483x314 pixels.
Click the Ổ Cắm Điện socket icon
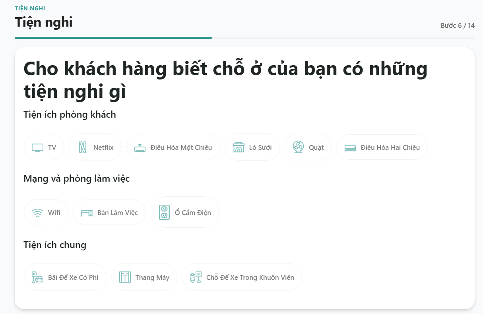(x=165, y=212)
